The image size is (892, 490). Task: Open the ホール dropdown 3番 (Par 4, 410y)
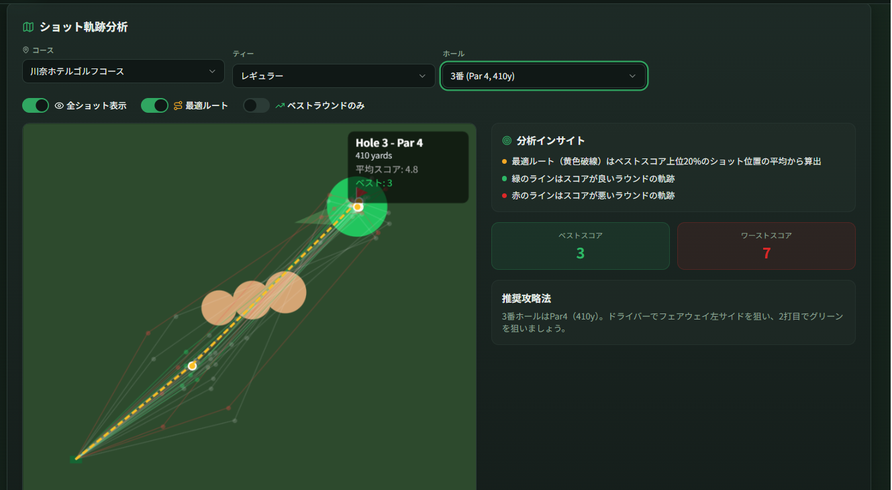pyautogui.click(x=544, y=77)
